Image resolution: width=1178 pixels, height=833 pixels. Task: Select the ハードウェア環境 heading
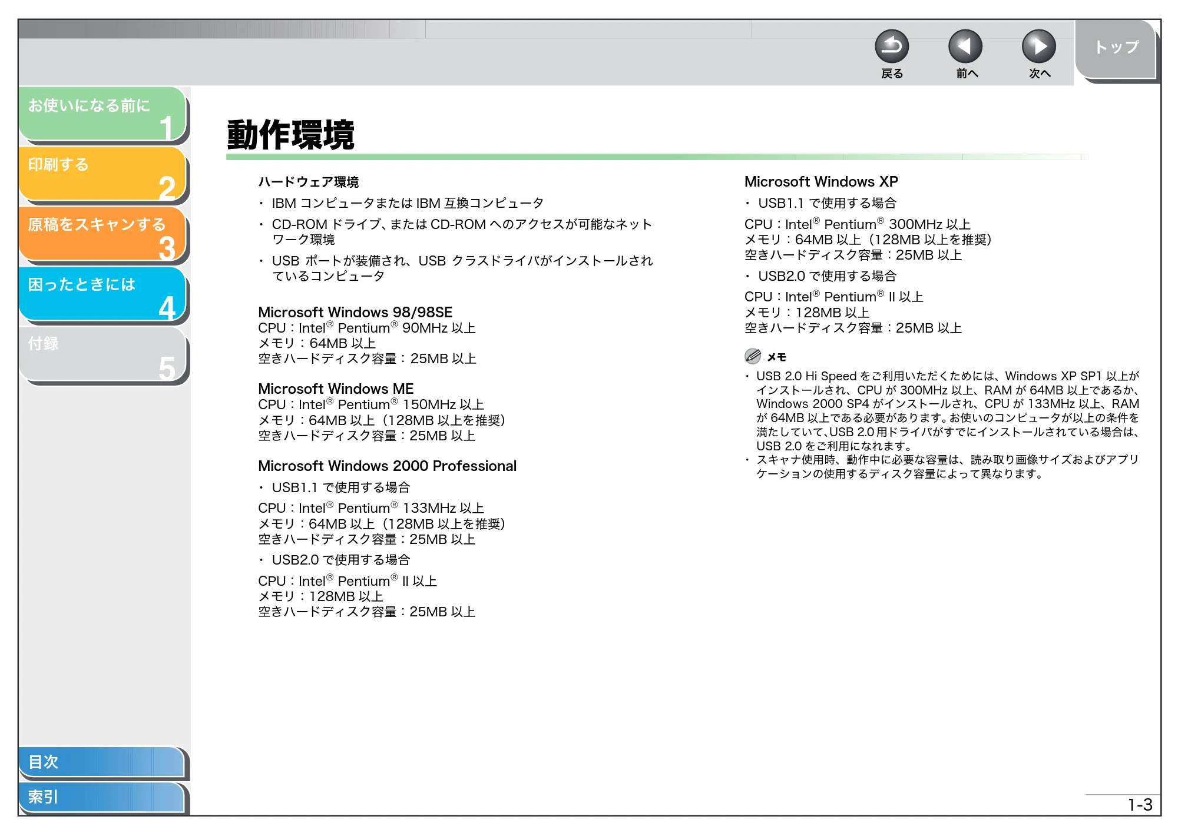(308, 182)
